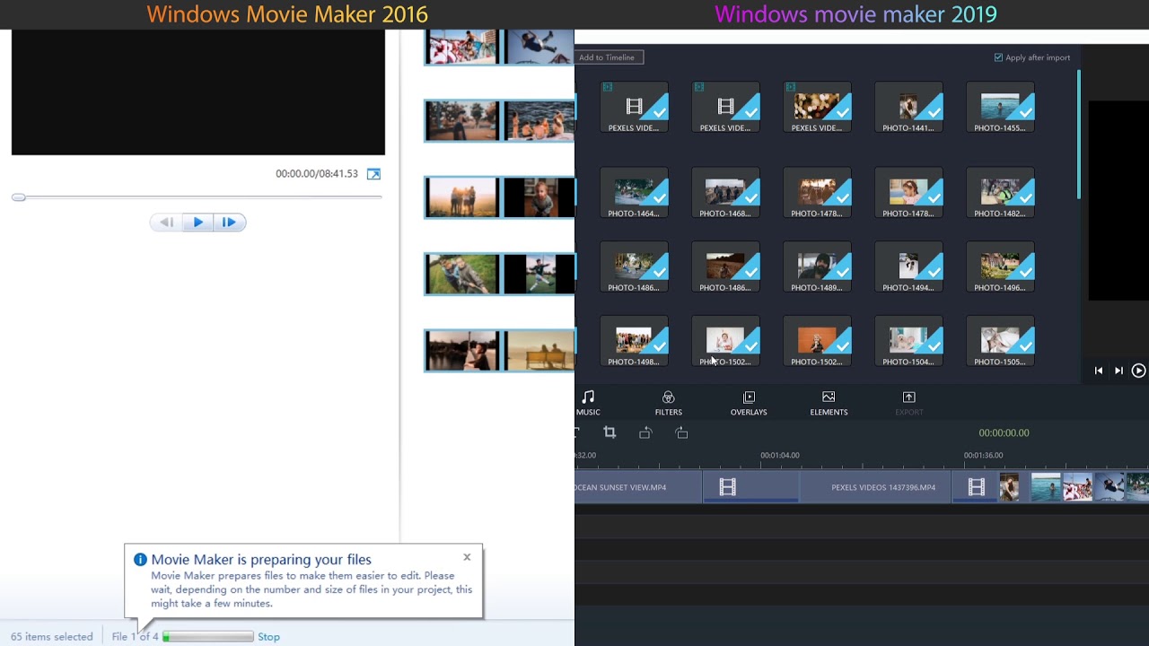Select the boy kicking soccer ball storyboard thumbnail

(539, 274)
